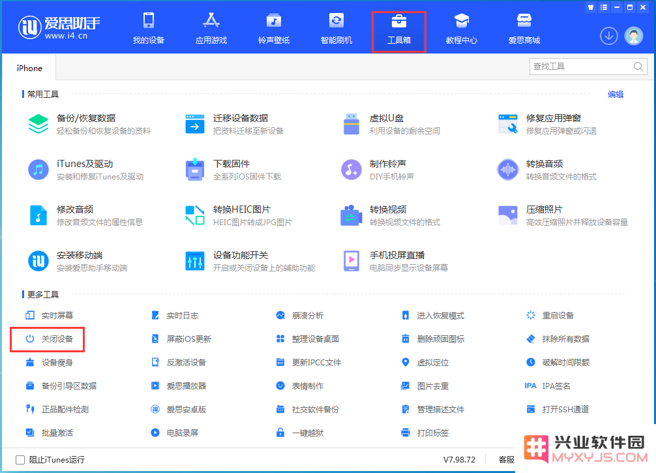Click the 编辑 link

[616, 94]
